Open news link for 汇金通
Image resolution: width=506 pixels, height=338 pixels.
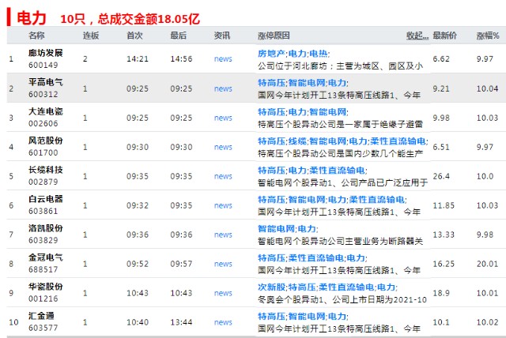tap(223, 322)
